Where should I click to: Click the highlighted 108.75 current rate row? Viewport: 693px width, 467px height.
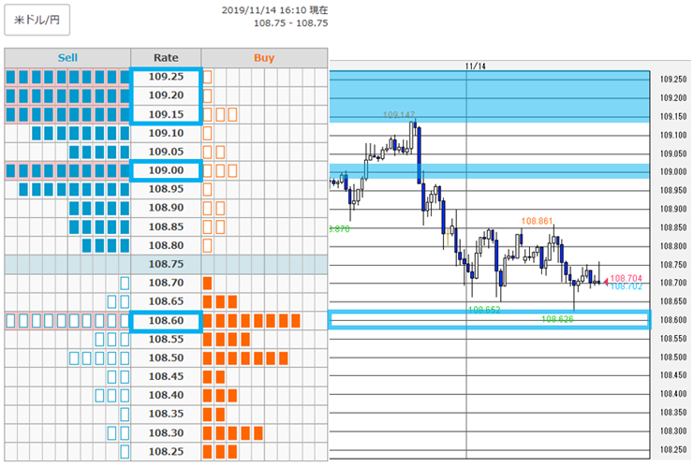166,264
